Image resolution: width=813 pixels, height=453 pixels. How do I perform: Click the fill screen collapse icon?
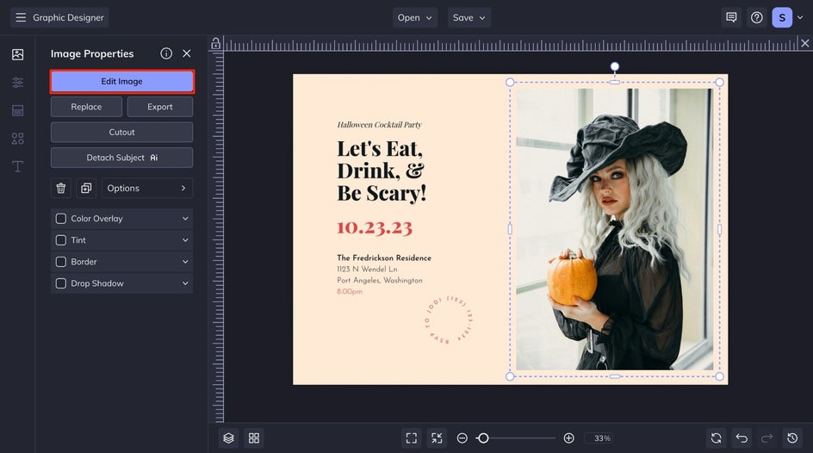tap(438, 438)
